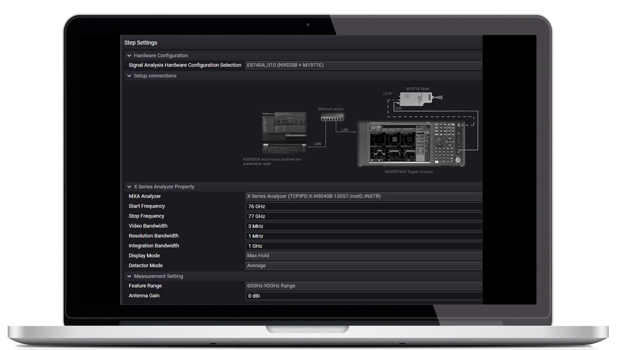Click the LAN label near the Ethernet switch
Viewport: 622px width, 350px height.
click(344, 130)
